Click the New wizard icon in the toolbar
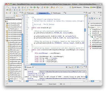Screen dimensions: 107x92 click(7, 7)
